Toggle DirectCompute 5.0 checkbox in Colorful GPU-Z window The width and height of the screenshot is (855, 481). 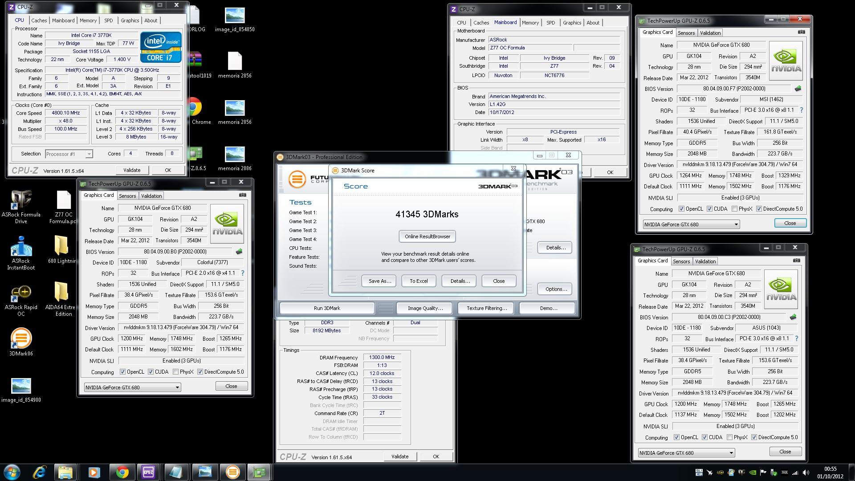200,372
